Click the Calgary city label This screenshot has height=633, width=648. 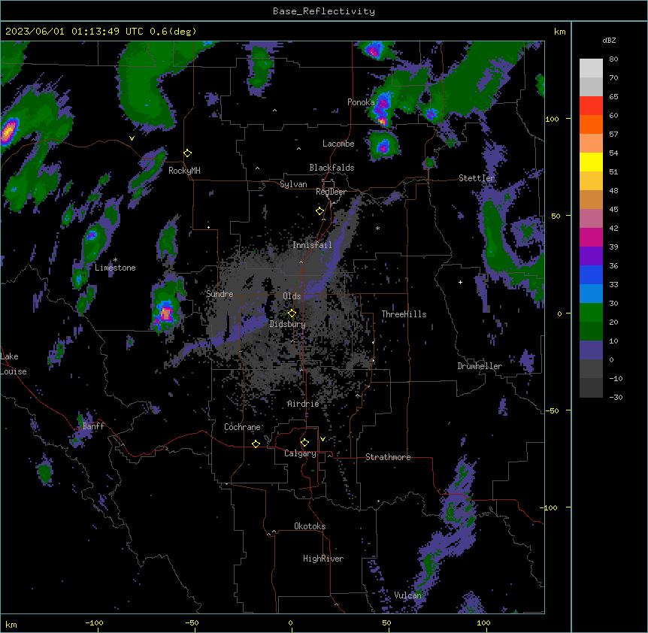coord(300,453)
